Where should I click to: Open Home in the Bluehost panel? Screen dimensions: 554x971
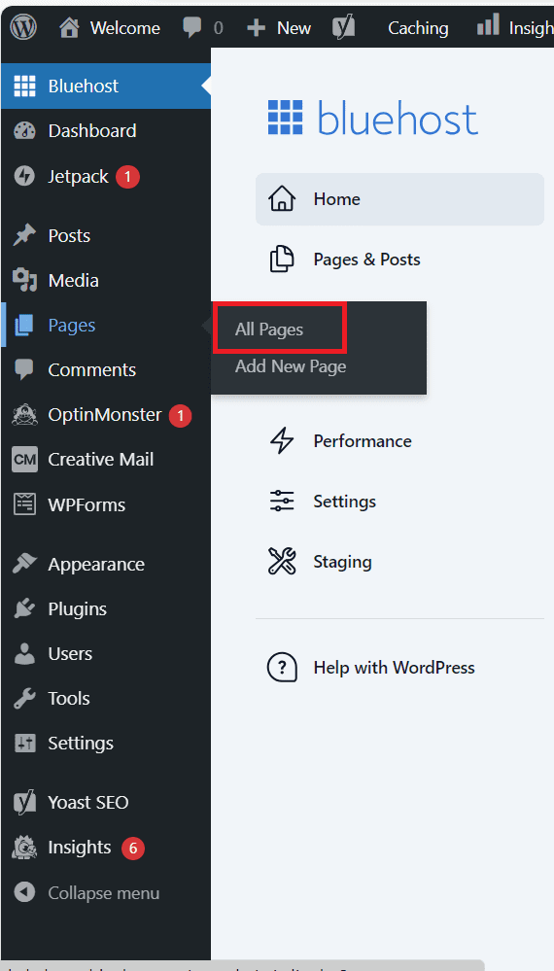[x=399, y=199]
